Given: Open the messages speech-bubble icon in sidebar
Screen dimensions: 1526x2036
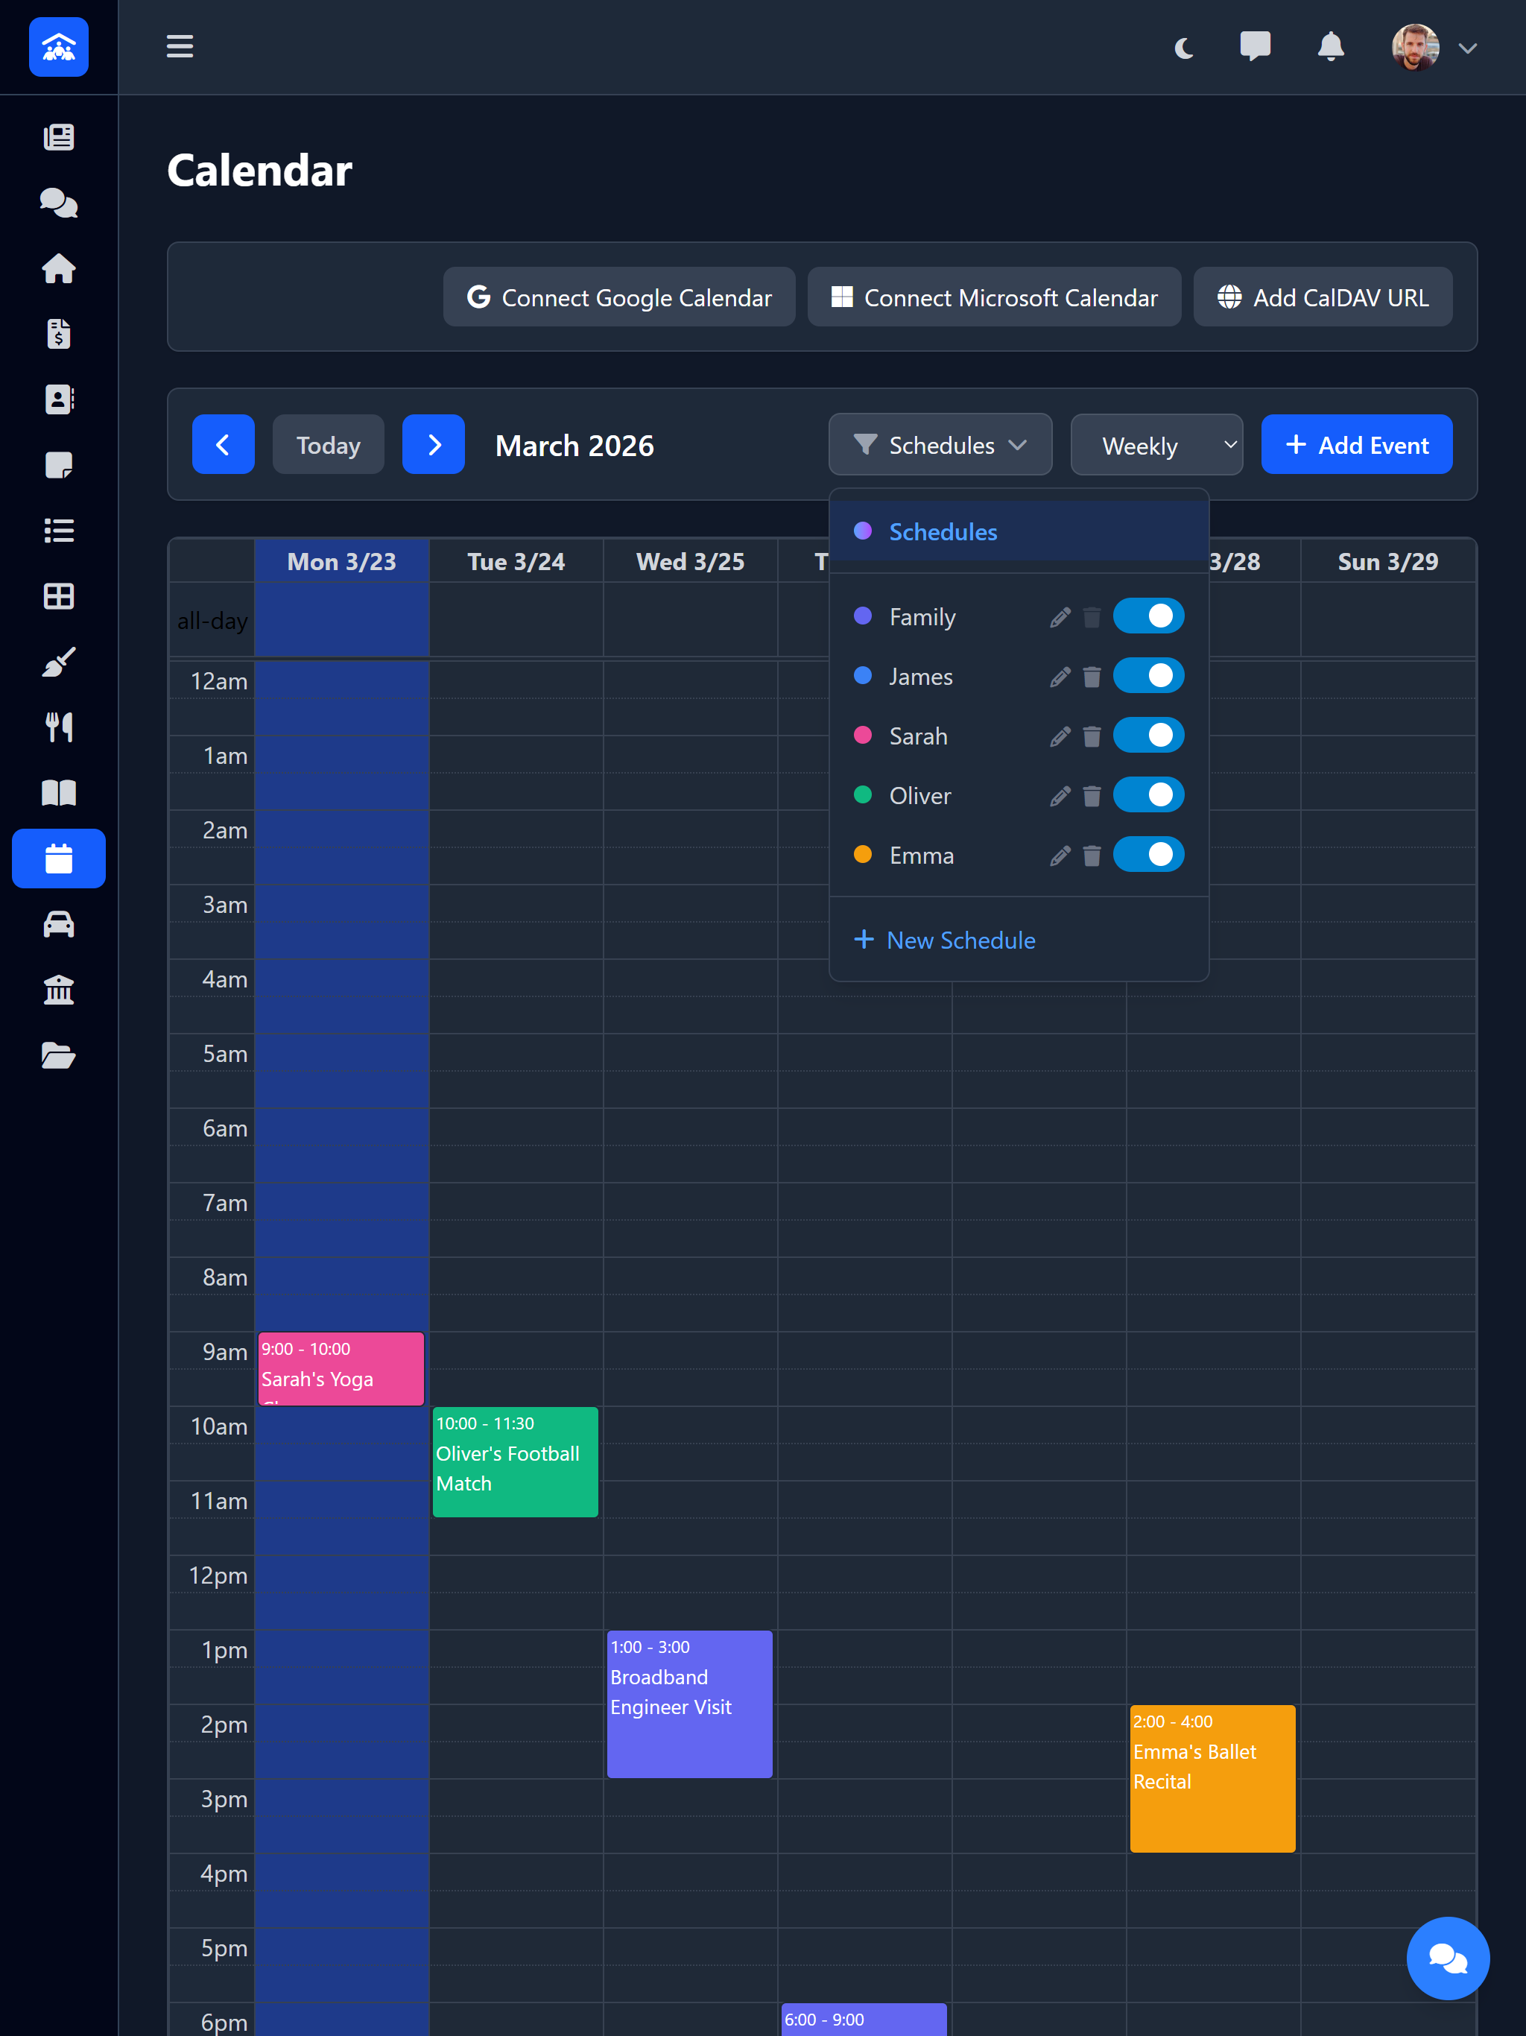Looking at the screenshot, I should click(59, 203).
